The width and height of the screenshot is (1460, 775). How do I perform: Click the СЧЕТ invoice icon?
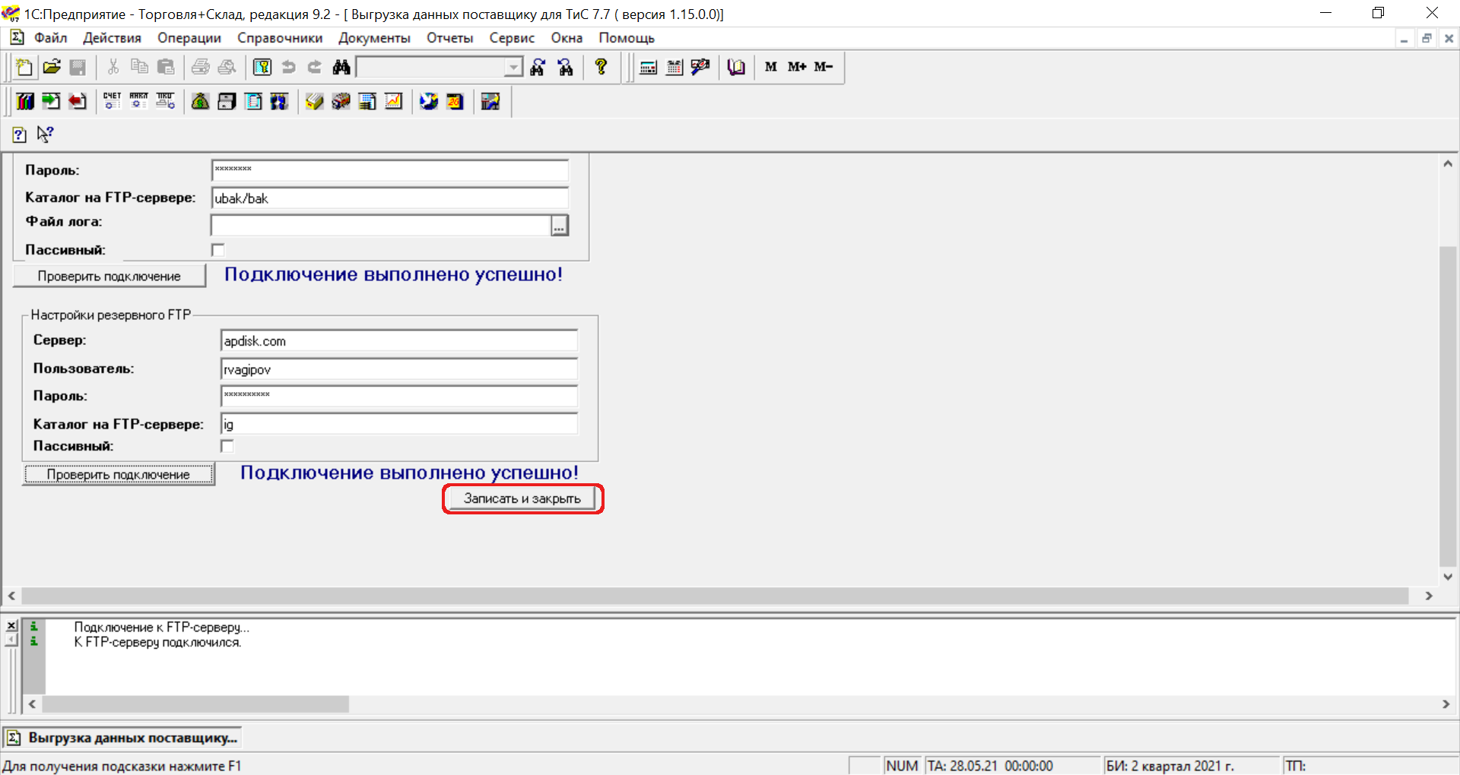pyautogui.click(x=112, y=101)
